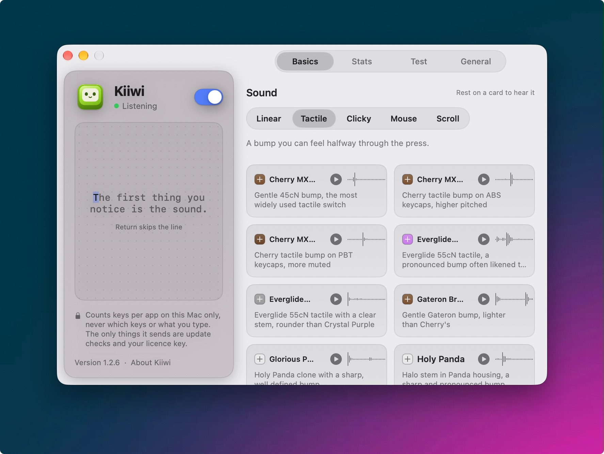Click the gray plus icon on the clear stem Everglide card

coord(260,299)
